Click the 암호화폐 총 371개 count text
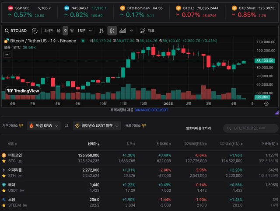This screenshot has width=280, height=211. [198, 128]
